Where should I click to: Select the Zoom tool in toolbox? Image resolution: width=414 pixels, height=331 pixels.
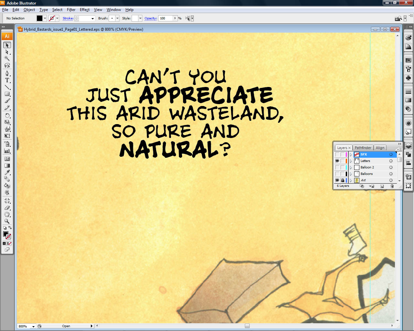7,221
